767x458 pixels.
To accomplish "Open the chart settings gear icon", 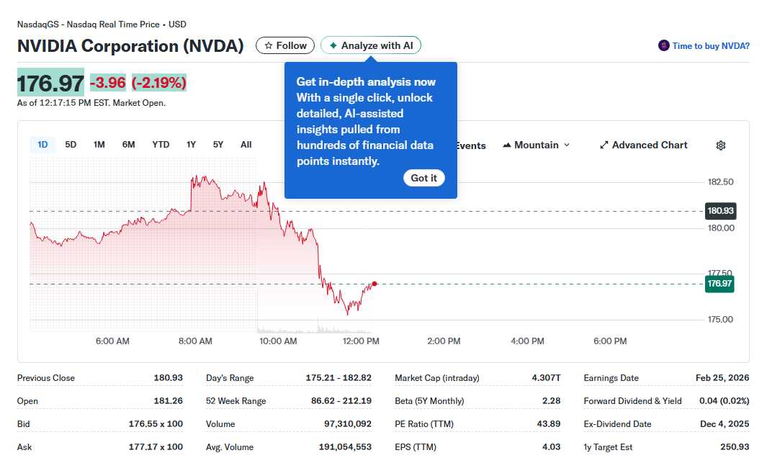I will coord(720,145).
